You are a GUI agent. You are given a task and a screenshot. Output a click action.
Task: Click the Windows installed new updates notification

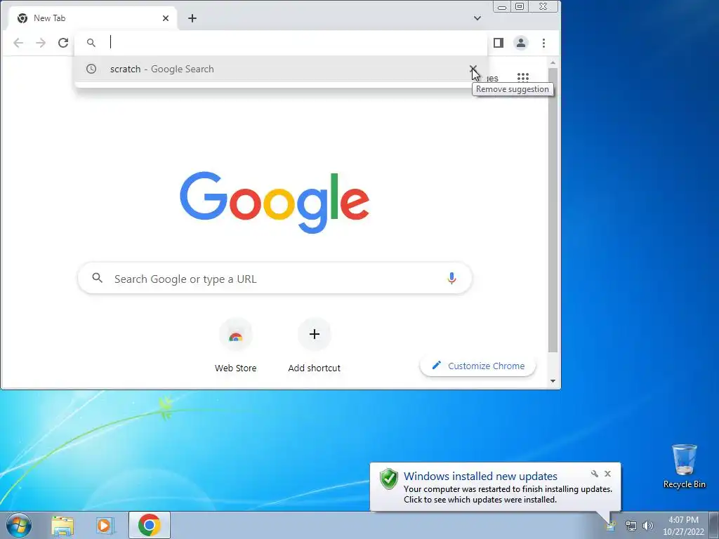(495, 487)
